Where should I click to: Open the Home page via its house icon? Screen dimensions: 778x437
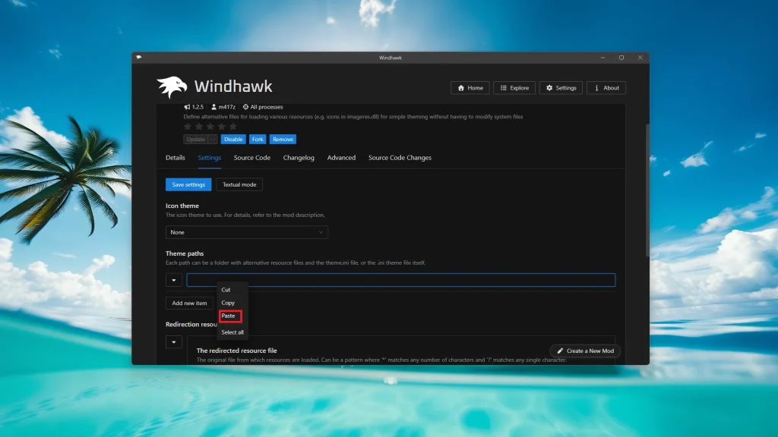coord(461,87)
